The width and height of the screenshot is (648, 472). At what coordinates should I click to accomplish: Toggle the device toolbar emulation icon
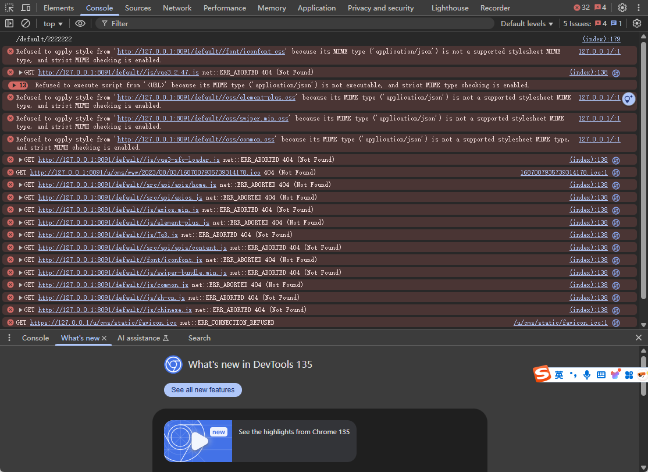[x=26, y=8]
